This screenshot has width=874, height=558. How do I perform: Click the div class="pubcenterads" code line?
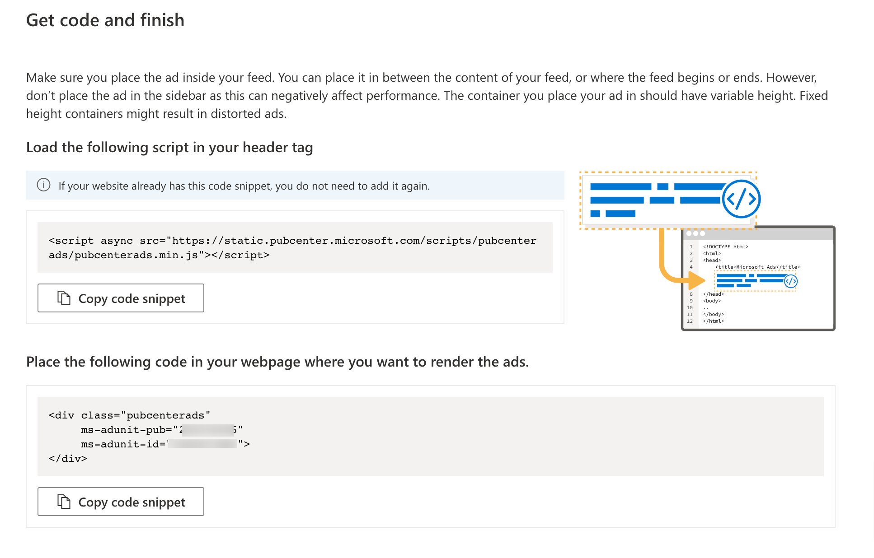[x=129, y=415]
